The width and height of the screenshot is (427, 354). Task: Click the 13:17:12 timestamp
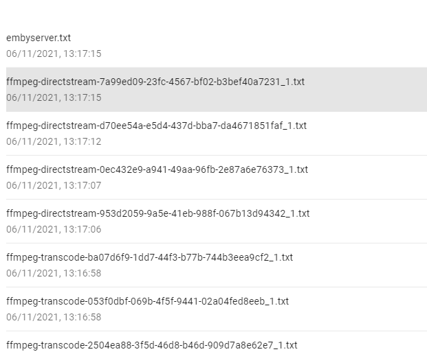click(x=54, y=142)
